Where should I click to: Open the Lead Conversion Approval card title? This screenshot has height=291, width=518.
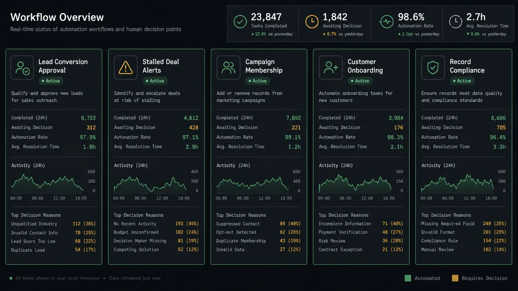pos(63,66)
